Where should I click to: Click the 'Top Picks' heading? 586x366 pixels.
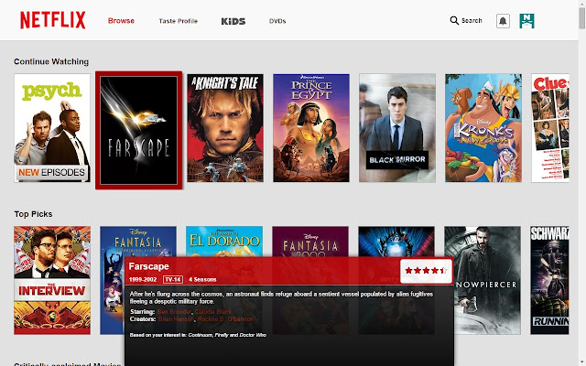pos(33,214)
